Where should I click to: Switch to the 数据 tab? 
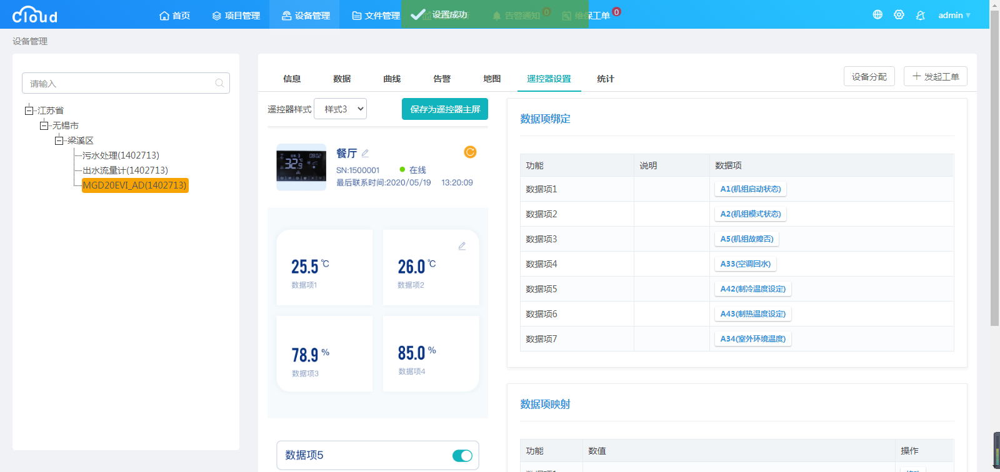[x=342, y=79]
